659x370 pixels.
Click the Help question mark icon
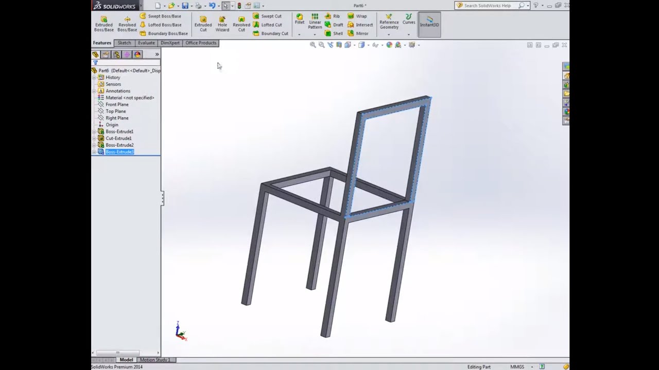coord(535,6)
